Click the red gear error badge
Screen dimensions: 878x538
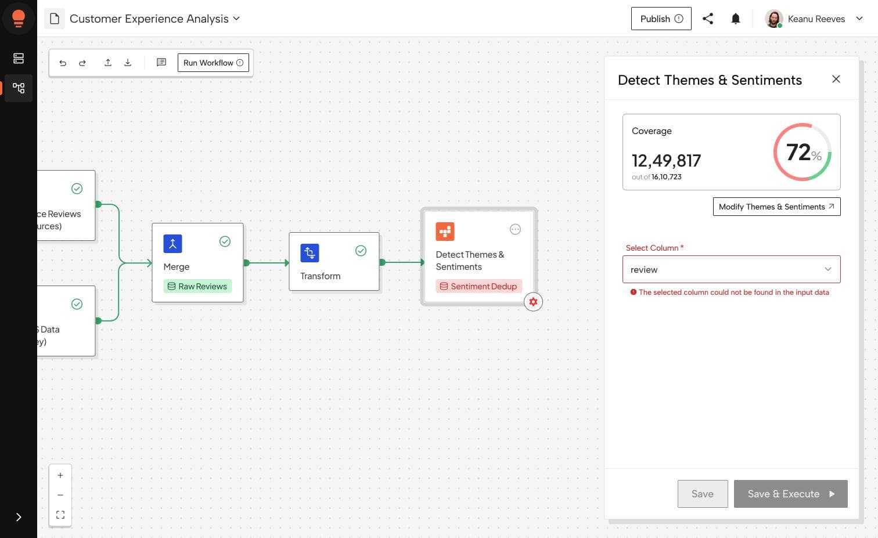(533, 302)
